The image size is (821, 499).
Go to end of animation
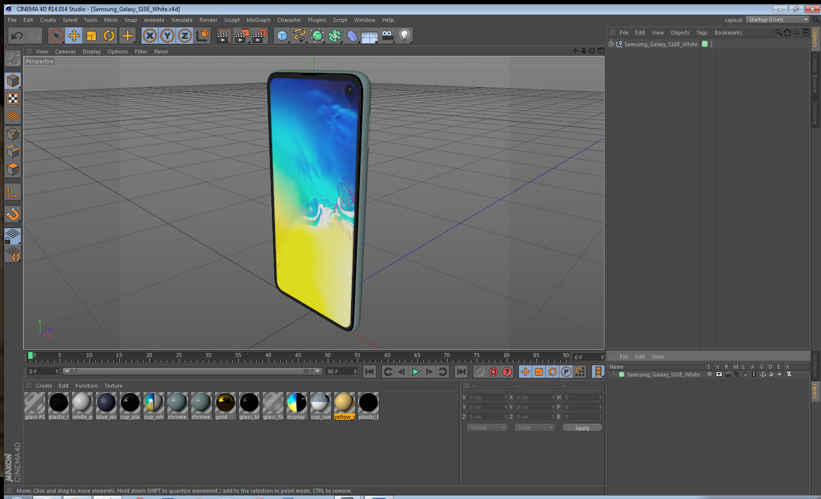[x=461, y=372]
